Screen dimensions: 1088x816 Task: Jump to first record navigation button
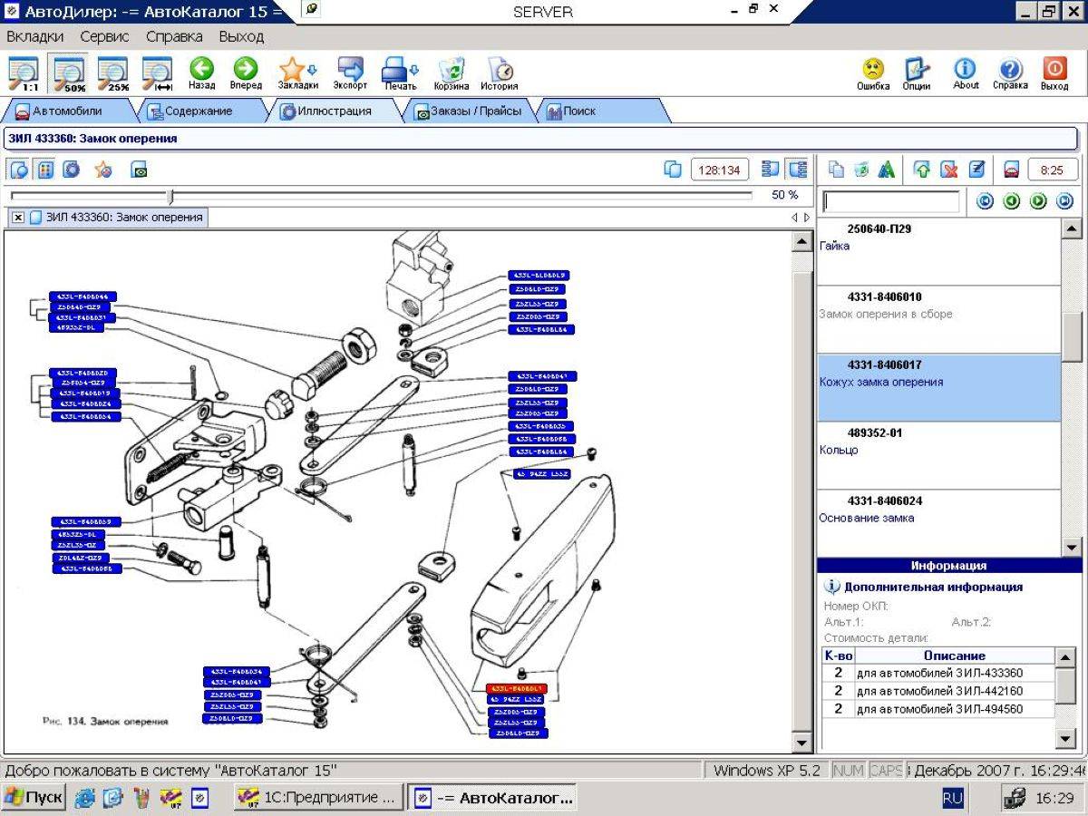tap(986, 201)
